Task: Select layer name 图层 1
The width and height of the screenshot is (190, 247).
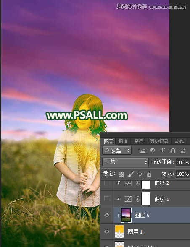Action: (135, 232)
